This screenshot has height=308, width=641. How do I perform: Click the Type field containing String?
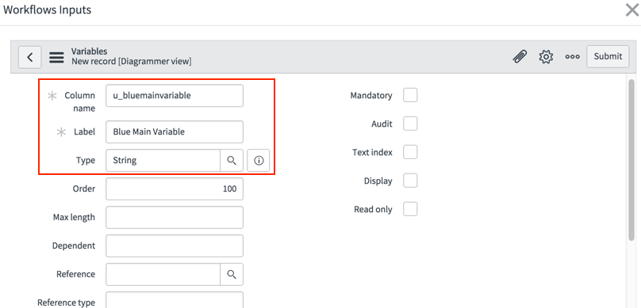tap(163, 160)
